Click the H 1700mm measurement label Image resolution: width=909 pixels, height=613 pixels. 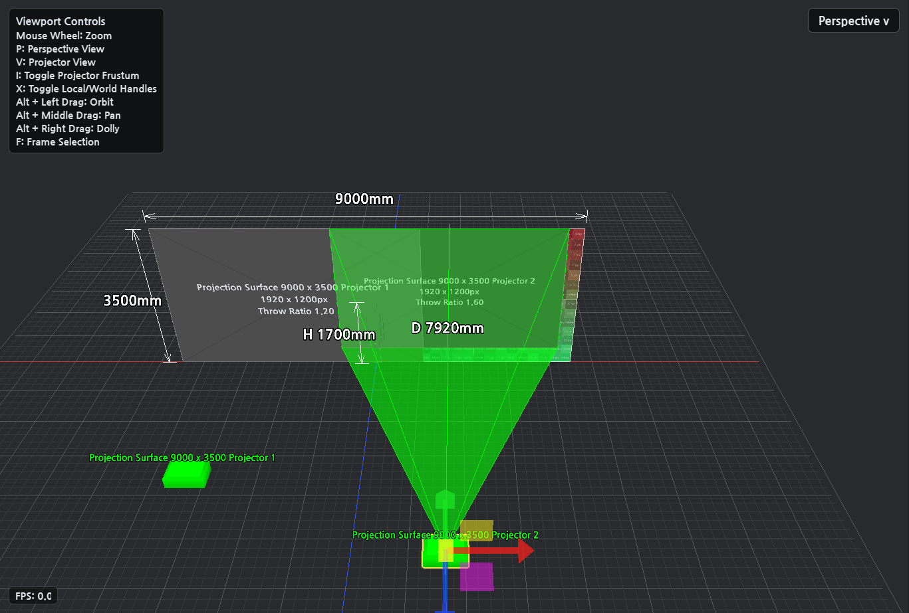coord(339,335)
